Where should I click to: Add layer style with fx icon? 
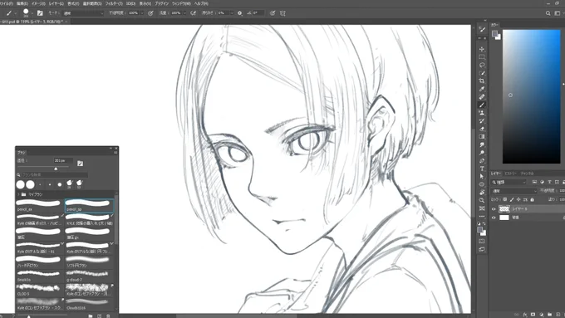(x=525, y=315)
